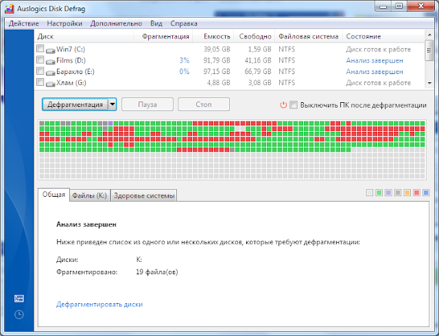439x336 pixels.
Task: Click the purple cluster in the disk map
Action: point(110,123)
